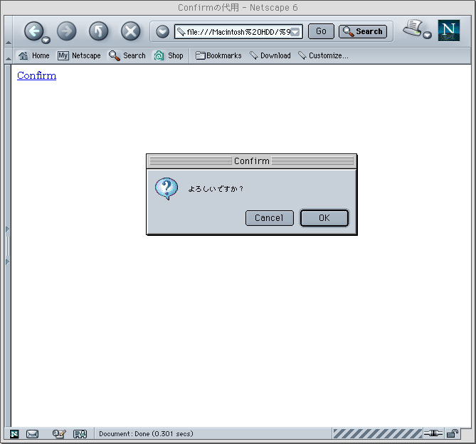
Task: Click the Reload page button
Action: pyautogui.click(x=99, y=31)
